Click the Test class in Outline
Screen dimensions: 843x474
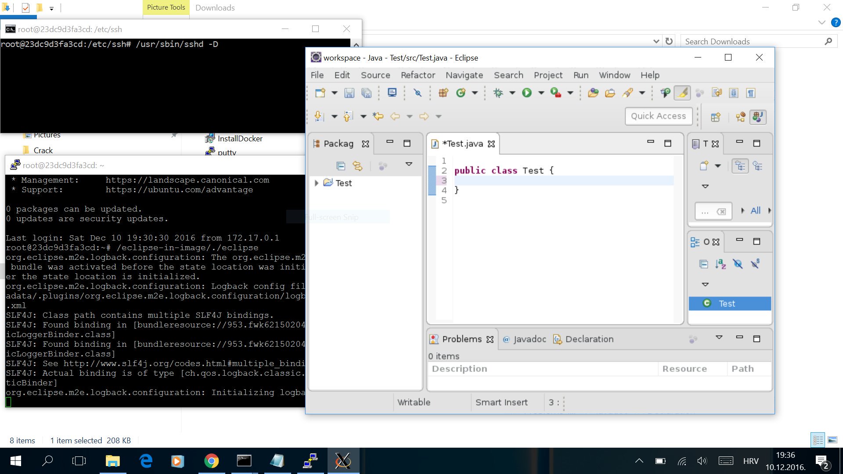(730, 304)
